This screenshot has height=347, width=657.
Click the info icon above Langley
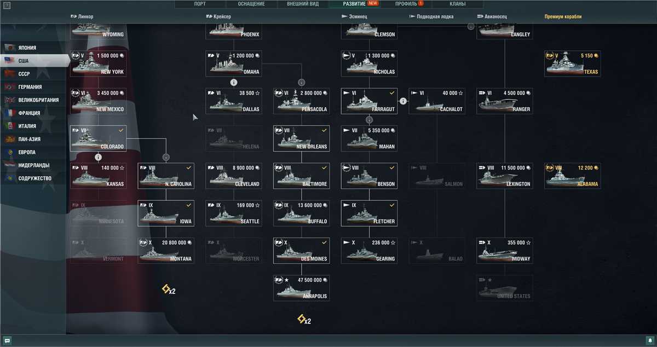tap(470, 26)
